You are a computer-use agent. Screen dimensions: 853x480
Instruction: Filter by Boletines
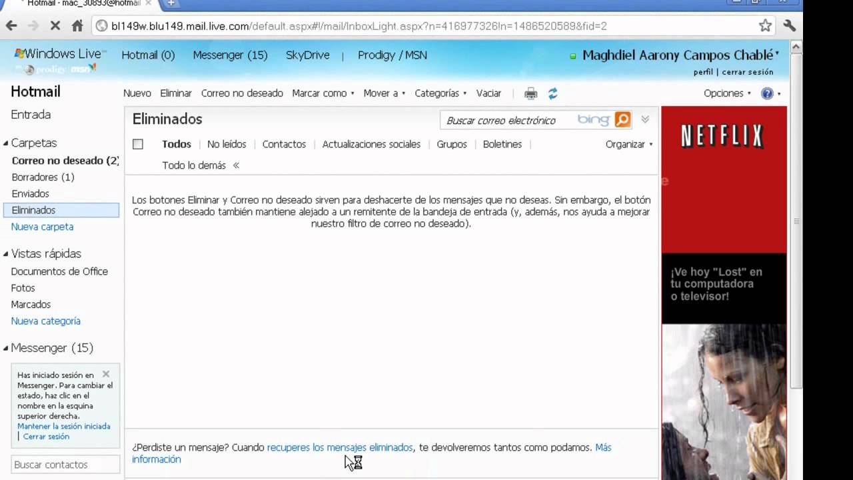pos(502,144)
